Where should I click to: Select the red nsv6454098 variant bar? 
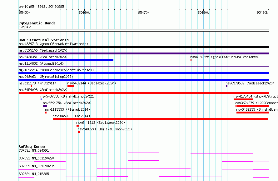coord(144,93)
